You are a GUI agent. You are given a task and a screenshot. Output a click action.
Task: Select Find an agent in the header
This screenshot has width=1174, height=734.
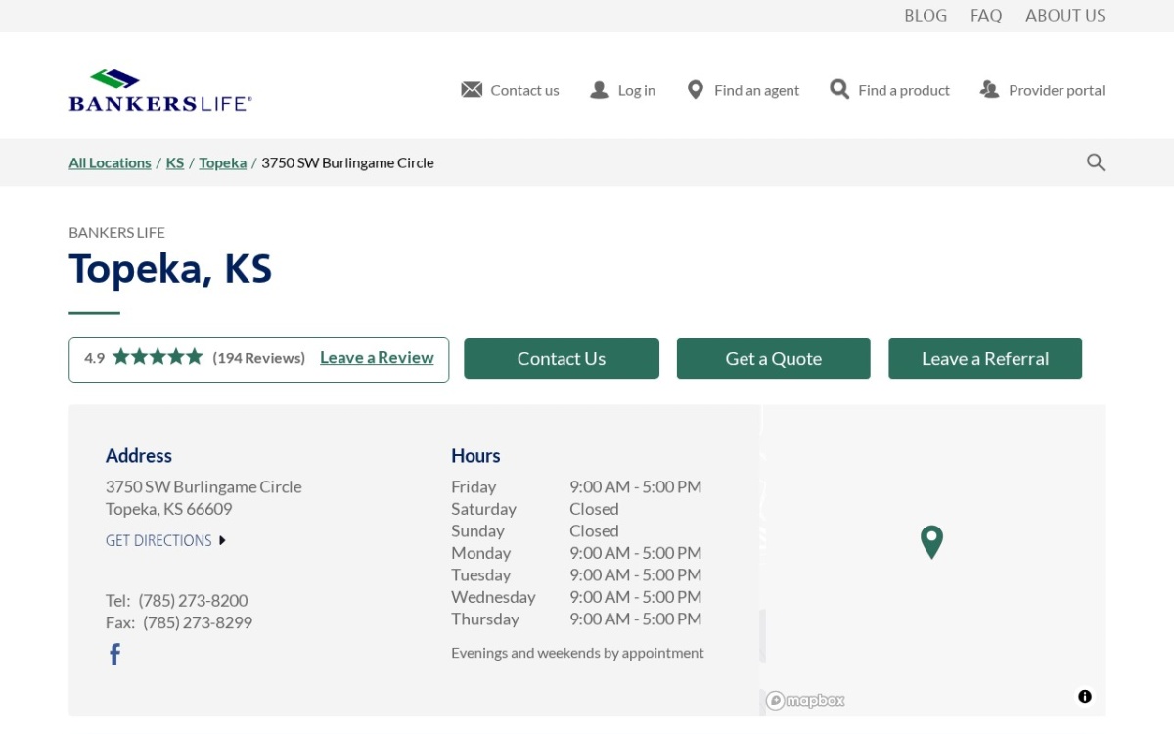click(756, 90)
